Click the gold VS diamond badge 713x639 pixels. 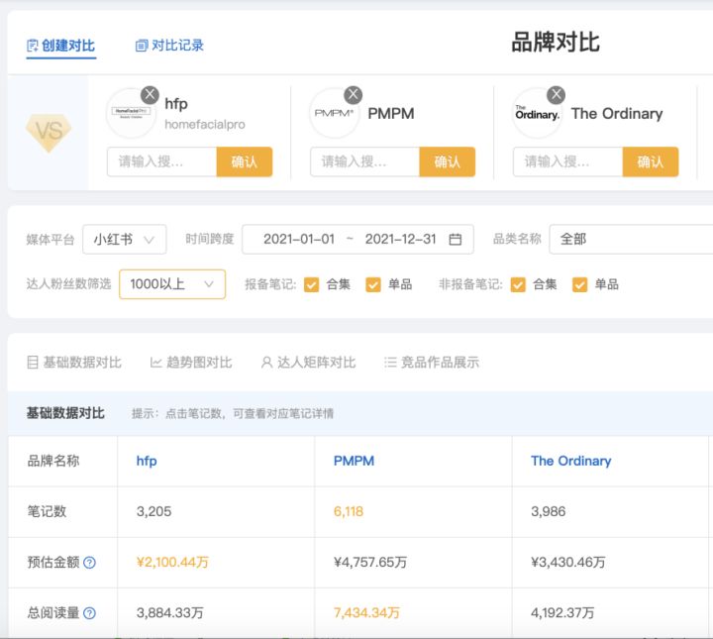point(48,133)
